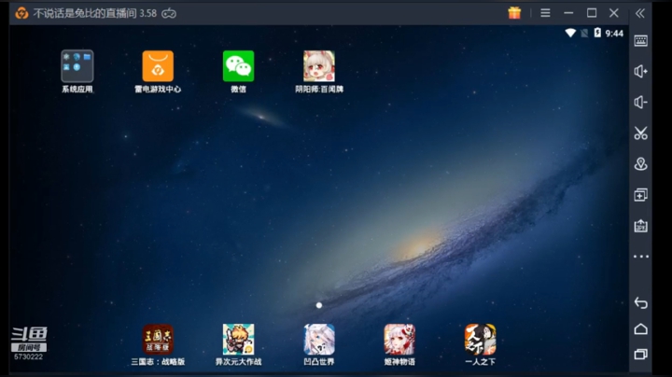Viewport: 672px width, 377px height.
Task: Click the Wi-Fi status icon
Action: [570, 33]
